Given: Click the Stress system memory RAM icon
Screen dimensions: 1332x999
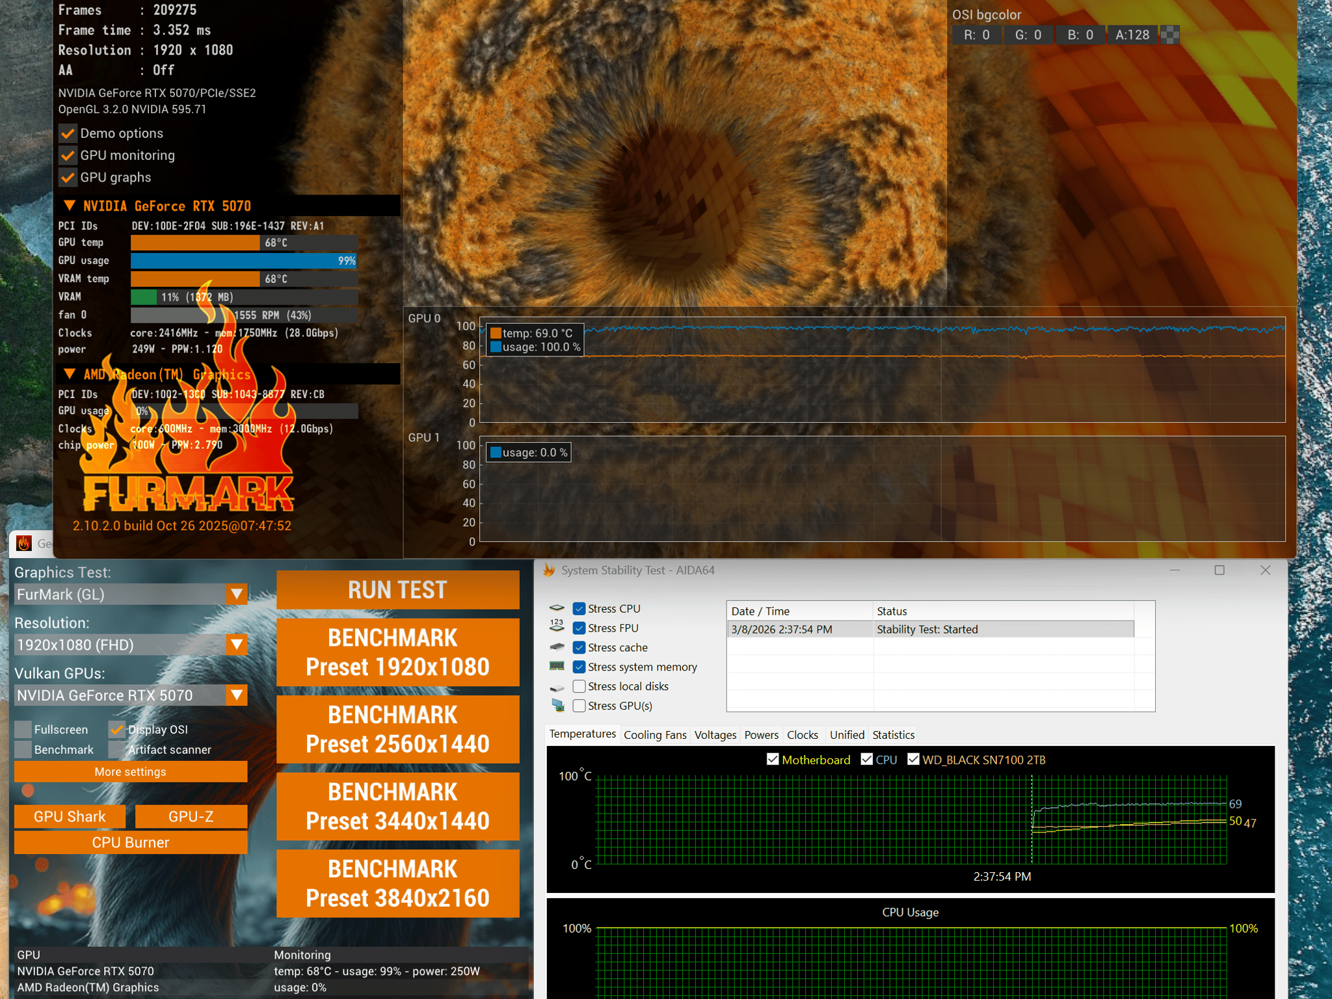Looking at the screenshot, I should pyautogui.click(x=557, y=666).
